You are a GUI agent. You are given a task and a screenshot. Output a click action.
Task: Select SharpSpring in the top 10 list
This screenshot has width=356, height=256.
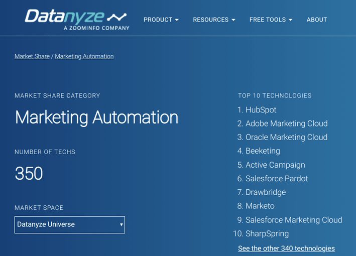coord(267,233)
